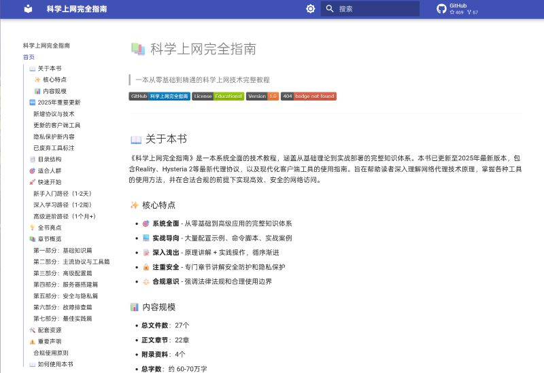Click the books icon beside page title
This screenshot has width=544, height=373.
click(138, 49)
